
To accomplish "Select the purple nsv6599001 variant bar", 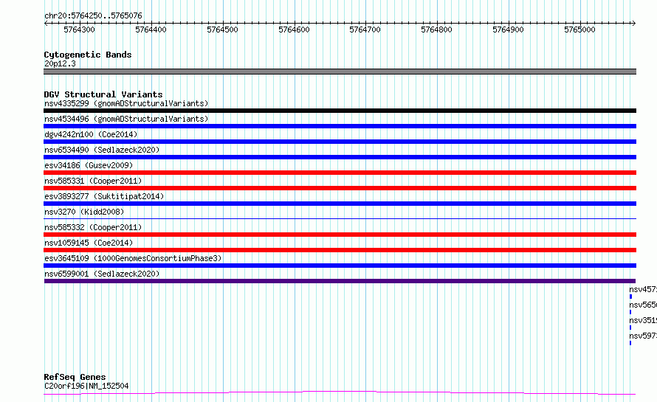I will 340,281.
